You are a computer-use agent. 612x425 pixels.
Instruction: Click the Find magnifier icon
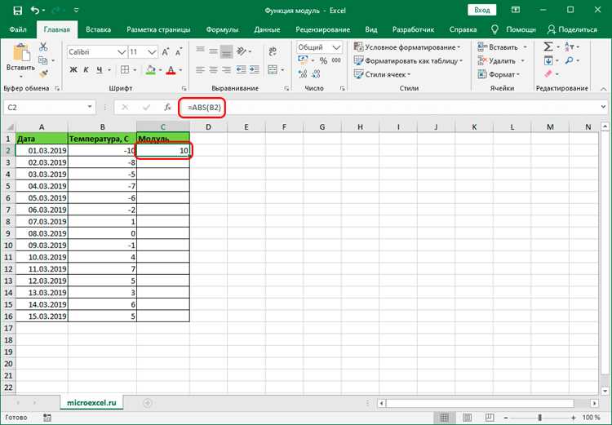569,60
